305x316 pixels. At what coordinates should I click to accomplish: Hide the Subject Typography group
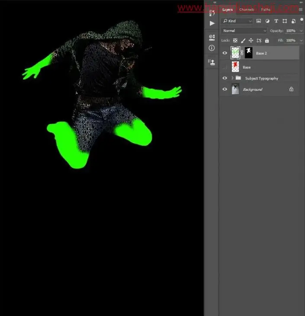(225, 78)
